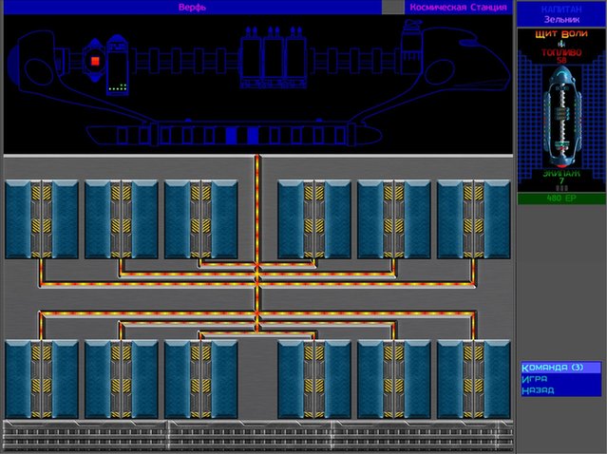Select the third upper-row hangar bay
Image resolution: width=607 pixels, height=454 pixels.
tap(201, 219)
